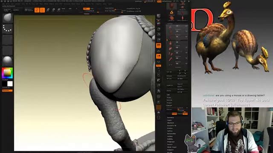273x153 pixels.
Task: Toggle the Floor grid icon
Action: (x=159, y=51)
